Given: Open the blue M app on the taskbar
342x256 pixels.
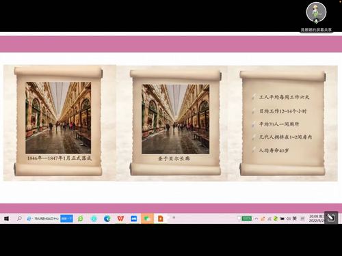Looking at the screenshot, I should 134,218.
